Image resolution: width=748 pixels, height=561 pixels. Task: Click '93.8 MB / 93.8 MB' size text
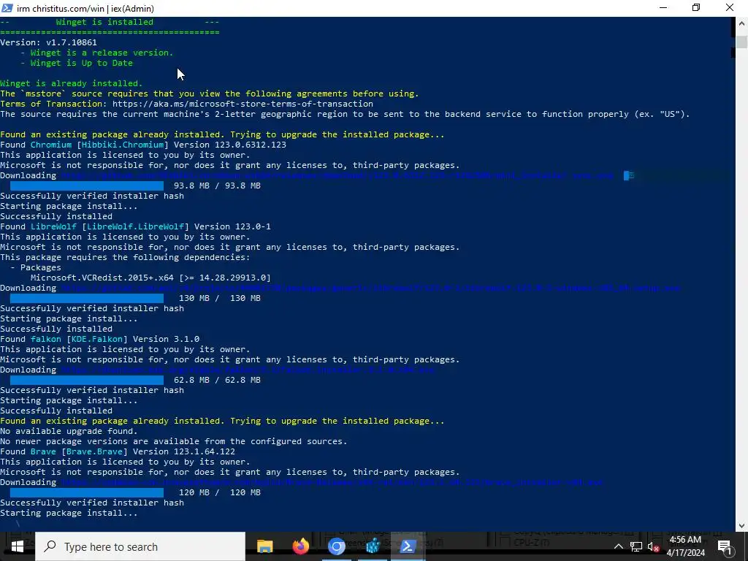[x=217, y=186]
